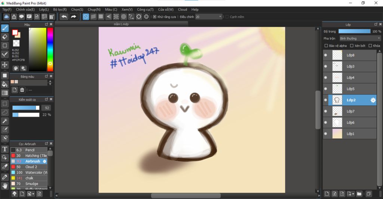Hide layer Lớp4
The height and width of the screenshot is (199, 383).
(326, 78)
